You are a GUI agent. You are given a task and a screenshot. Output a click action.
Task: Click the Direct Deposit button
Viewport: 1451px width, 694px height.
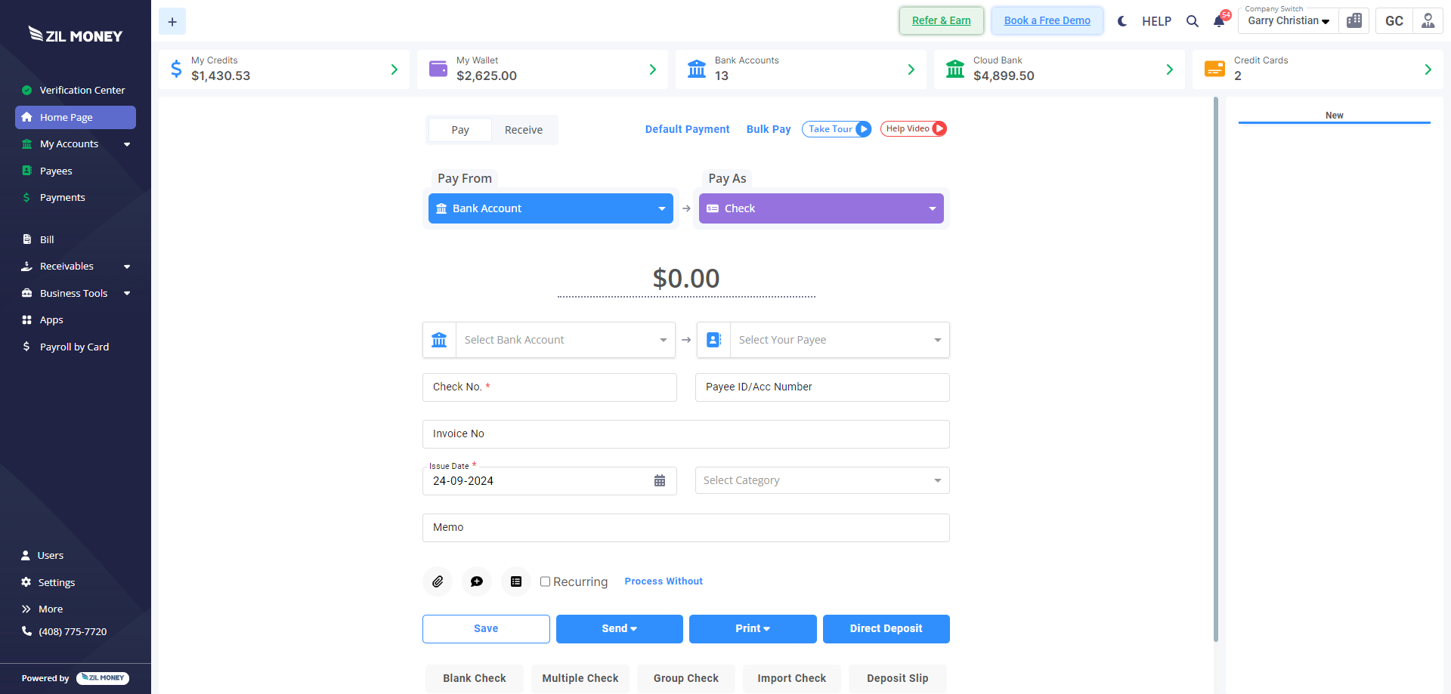coord(886,628)
